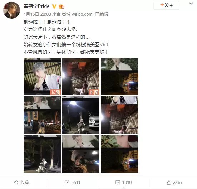Click the repost icon showing 5511
Image resolution: width=197 pixels, height=189 pixels.
(72, 183)
